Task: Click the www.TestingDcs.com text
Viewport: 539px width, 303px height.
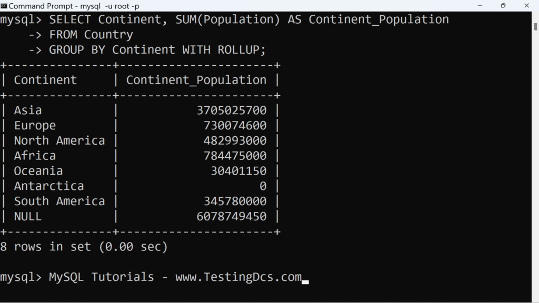Action: pyautogui.click(x=238, y=277)
